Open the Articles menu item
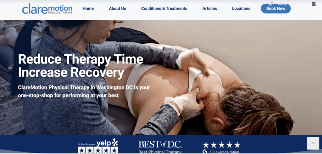Viewport: 322px width, 154px height. point(210,9)
